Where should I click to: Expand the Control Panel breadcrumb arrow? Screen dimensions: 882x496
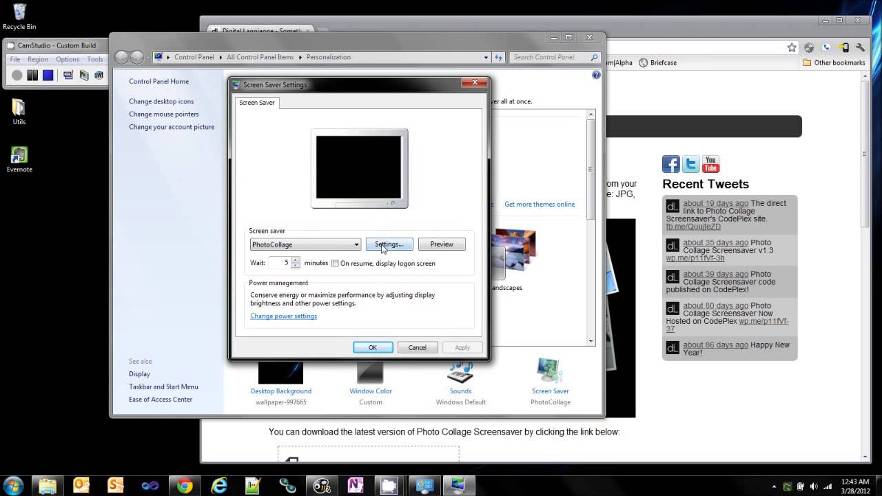(x=220, y=57)
